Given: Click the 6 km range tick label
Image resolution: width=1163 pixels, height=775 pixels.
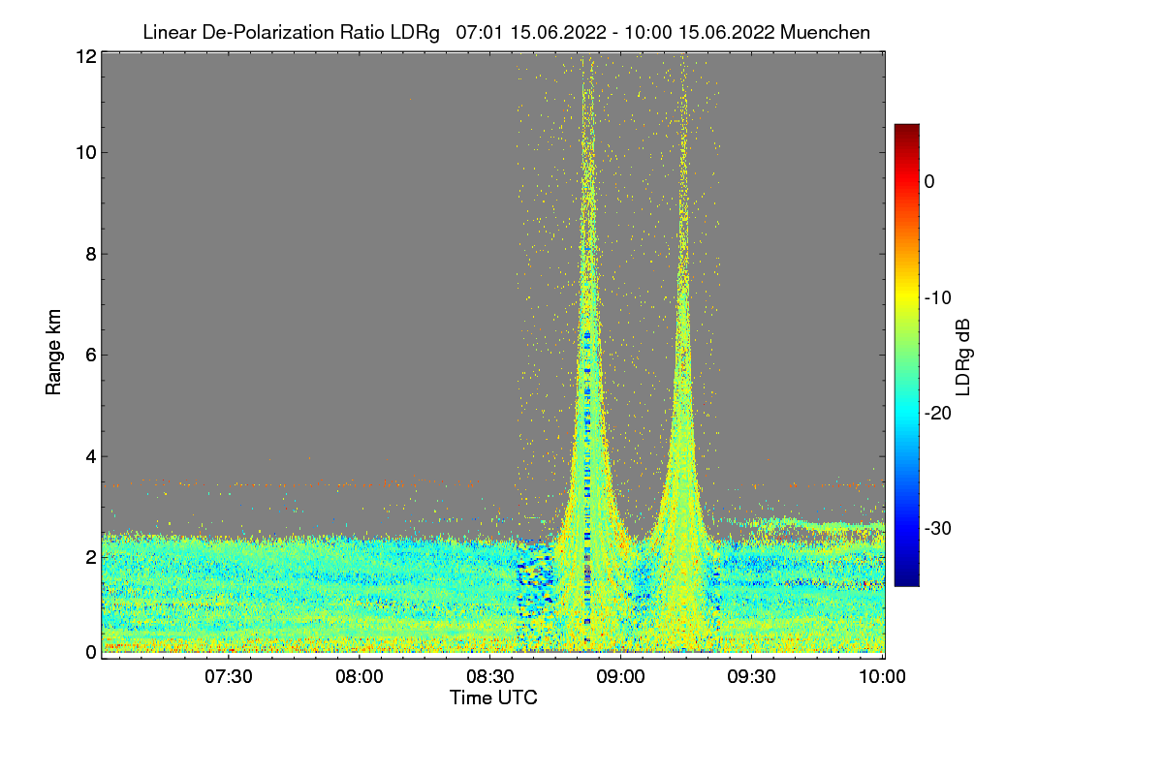Looking at the screenshot, I should click(91, 355).
